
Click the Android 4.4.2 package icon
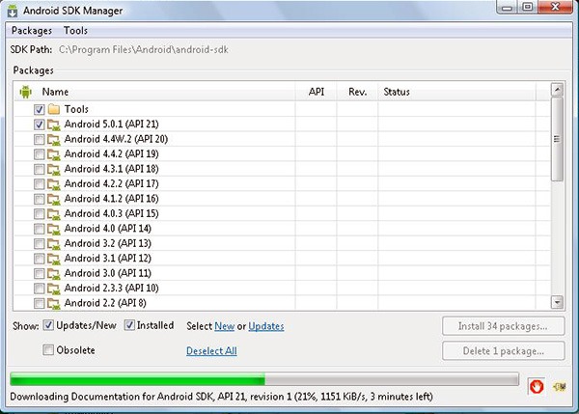pos(54,154)
